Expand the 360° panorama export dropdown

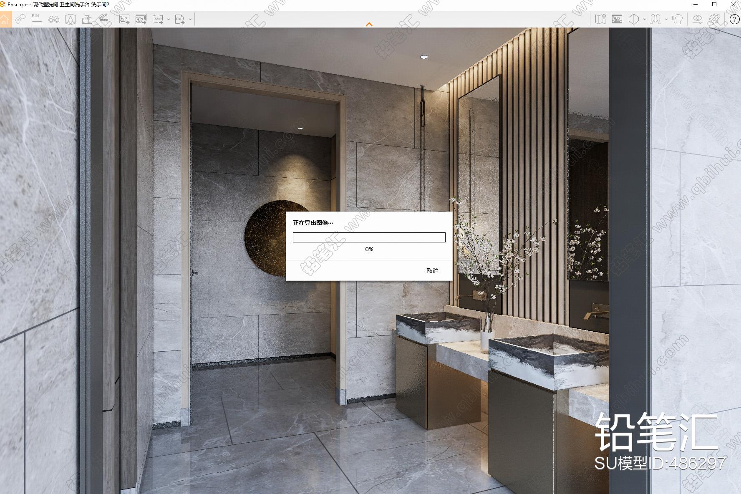click(x=169, y=19)
